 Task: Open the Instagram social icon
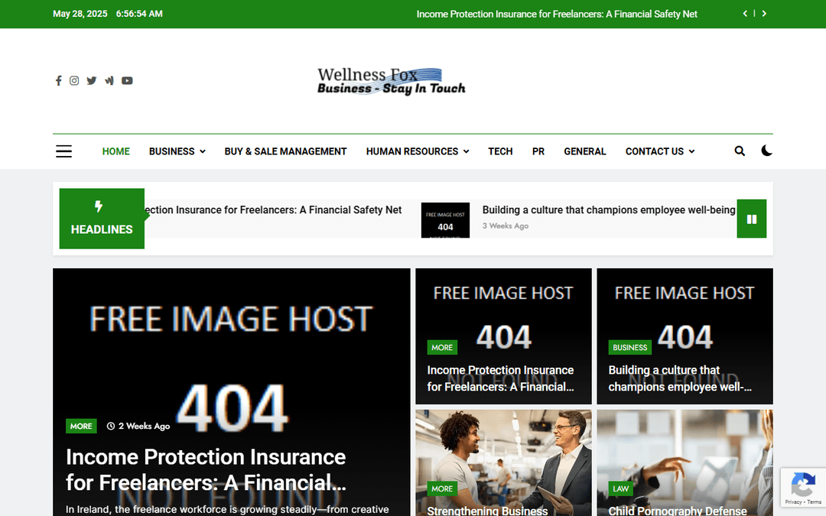click(74, 80)
